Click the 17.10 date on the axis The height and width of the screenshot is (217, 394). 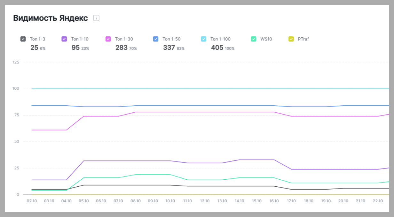[x=291, y=201]
